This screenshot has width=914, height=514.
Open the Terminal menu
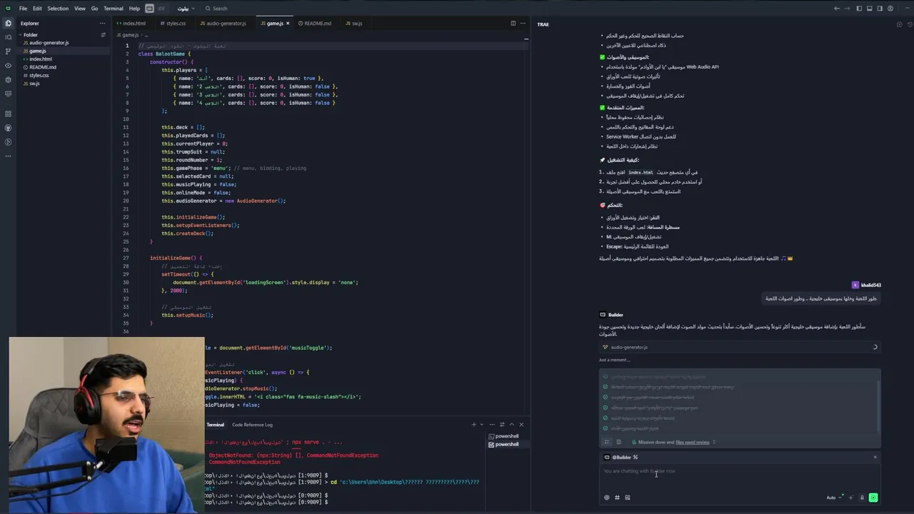pyautogui.click(x=114, y=9)
